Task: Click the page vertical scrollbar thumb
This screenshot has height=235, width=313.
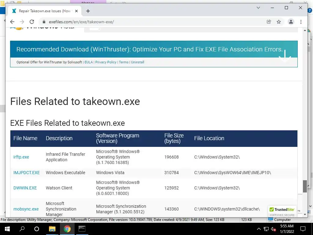Action: coord(305,186)
